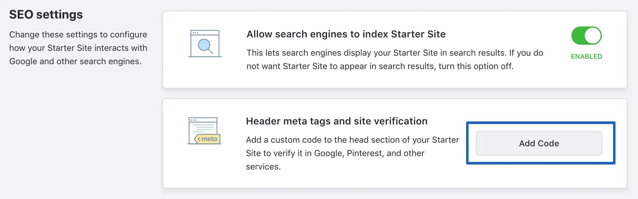Click the search engine indexing browser icon
The width and height of the screenshot is (638, 199).
pos(205,44)
